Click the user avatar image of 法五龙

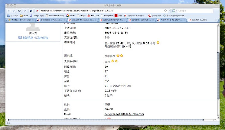coord(33,27)
